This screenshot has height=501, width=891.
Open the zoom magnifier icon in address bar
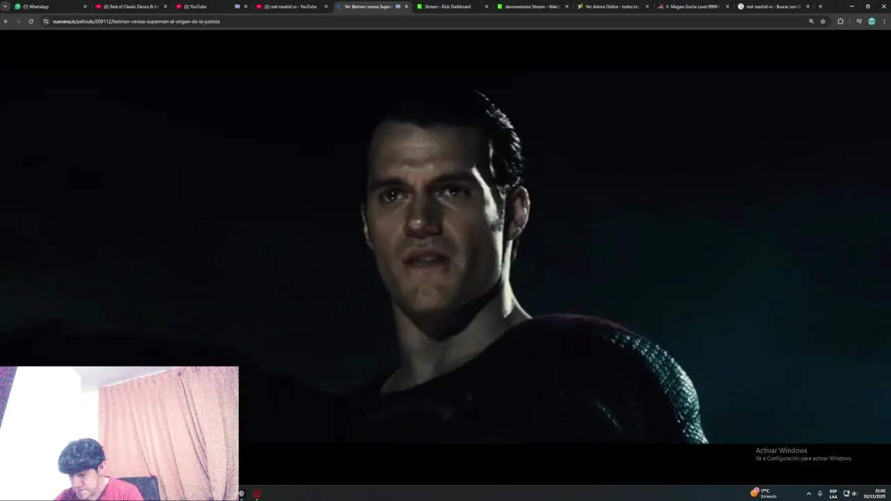[x=811, y=22]
